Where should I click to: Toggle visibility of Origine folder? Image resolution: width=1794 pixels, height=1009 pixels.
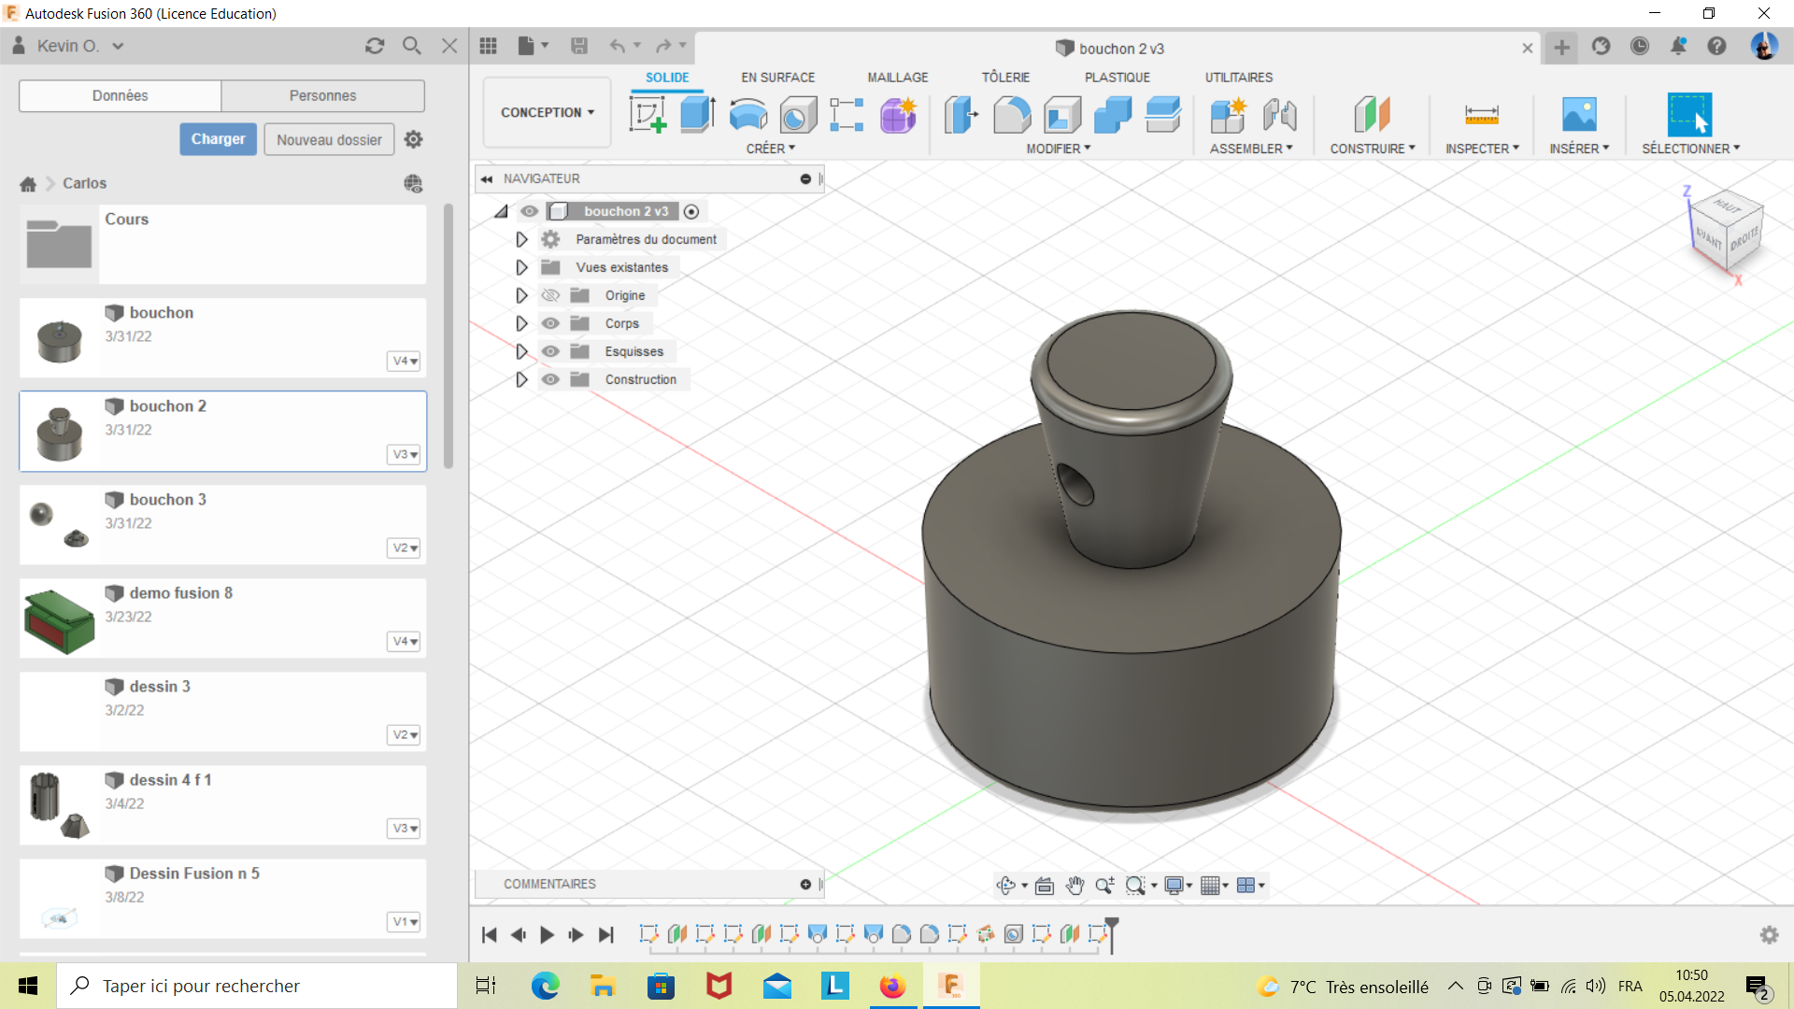pyautogui.click(x=550, y=295)
